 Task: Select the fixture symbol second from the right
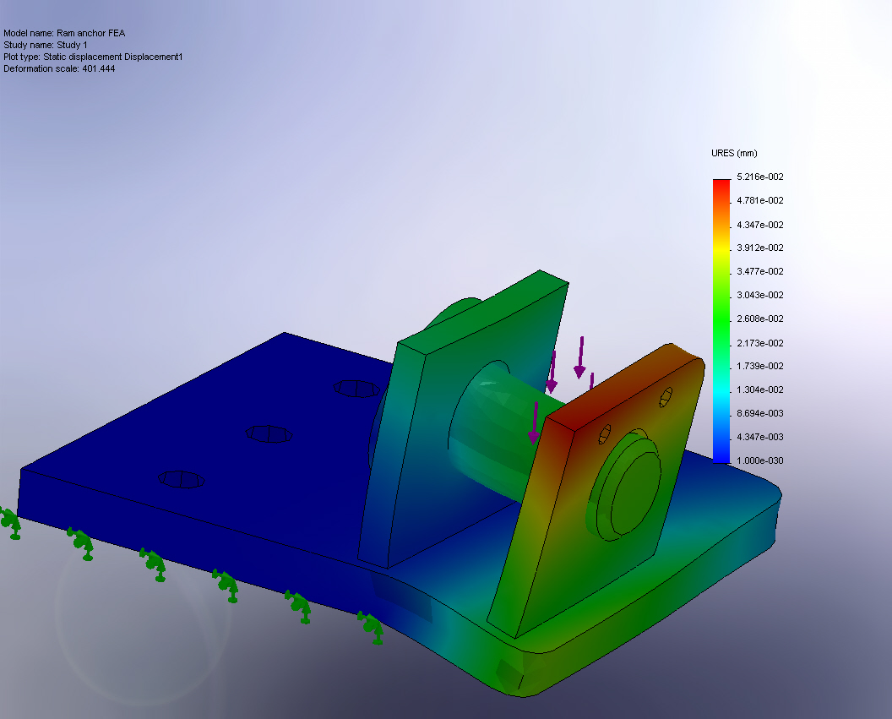298,606
